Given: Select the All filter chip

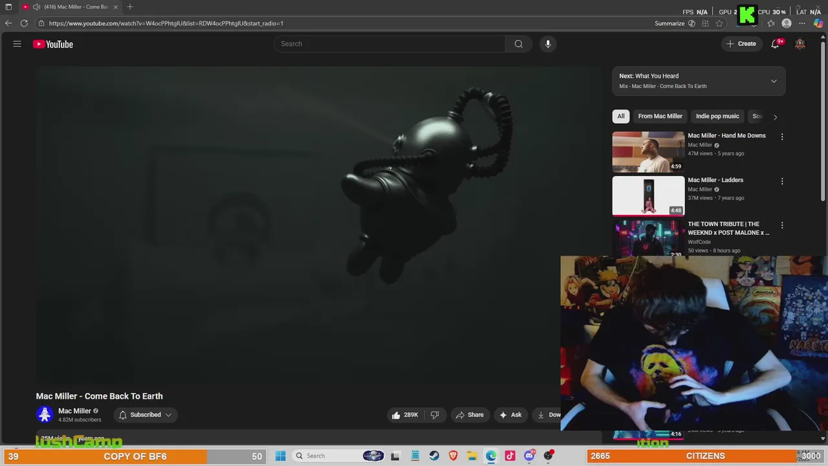Looking at the screenshot, I should tap(621, 116).
